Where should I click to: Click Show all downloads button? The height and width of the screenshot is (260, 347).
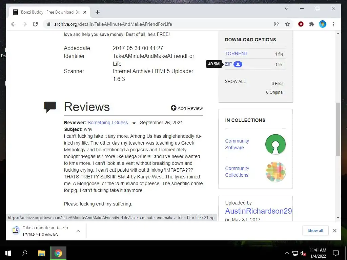tap(315, 230)
